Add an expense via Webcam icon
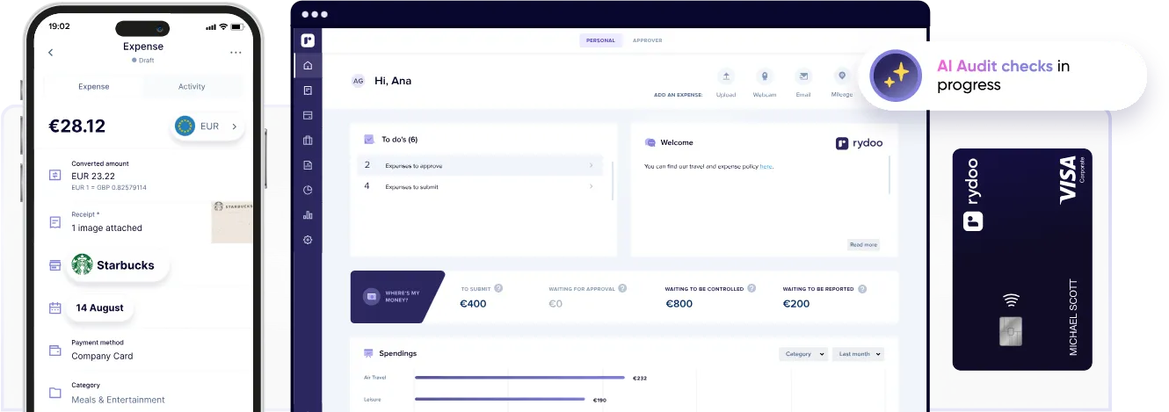This screenshot has height=412, width=1169. point(765,76)
